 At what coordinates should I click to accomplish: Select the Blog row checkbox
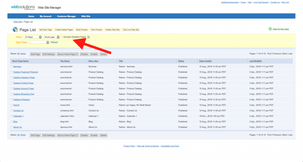(12, 122)
